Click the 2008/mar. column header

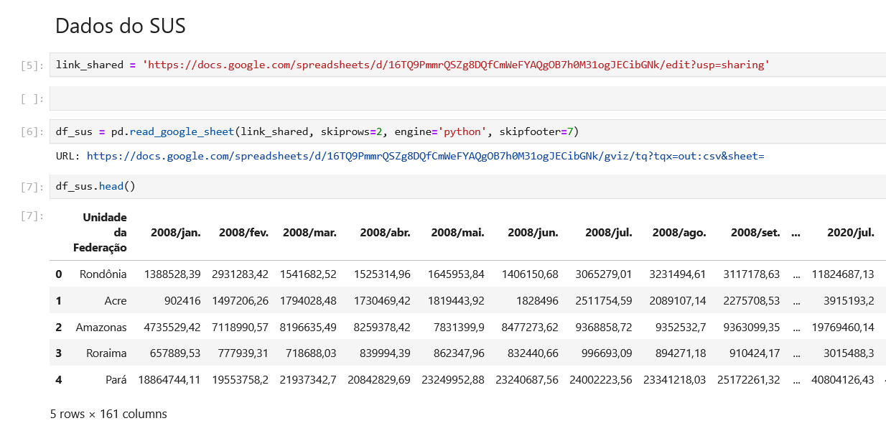(309, 233)
